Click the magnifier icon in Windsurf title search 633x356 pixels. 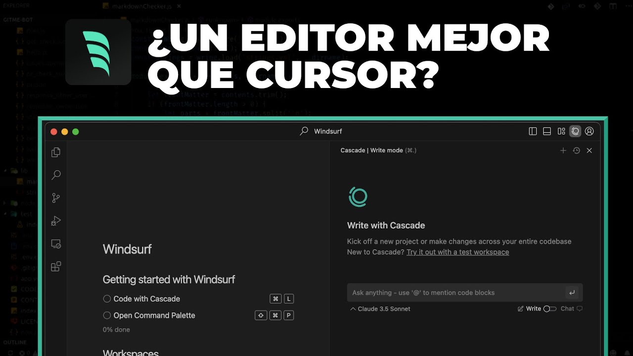tap(304, 131)
